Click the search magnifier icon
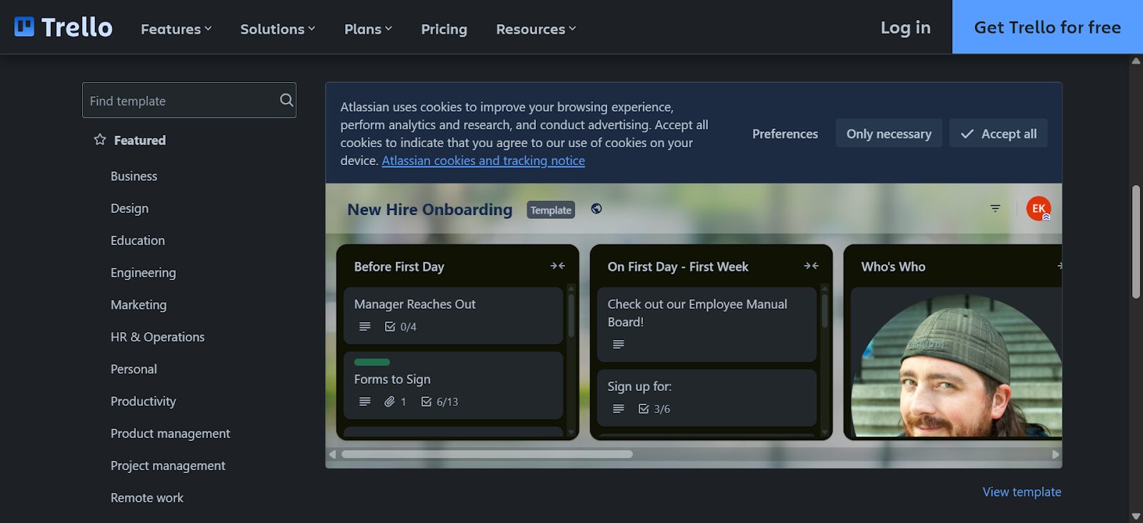 pos(286,100)
